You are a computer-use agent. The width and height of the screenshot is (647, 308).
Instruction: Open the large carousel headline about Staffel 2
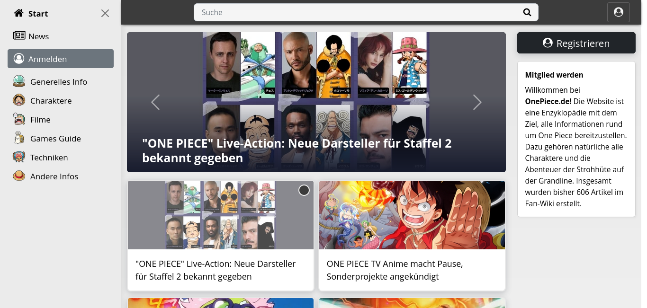click(297, 150)
